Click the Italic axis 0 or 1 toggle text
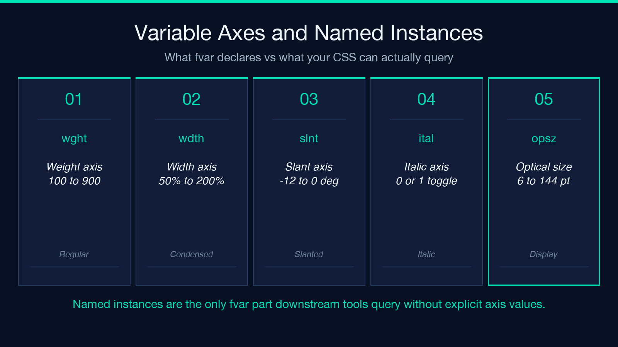 click(x=426, y=173)
